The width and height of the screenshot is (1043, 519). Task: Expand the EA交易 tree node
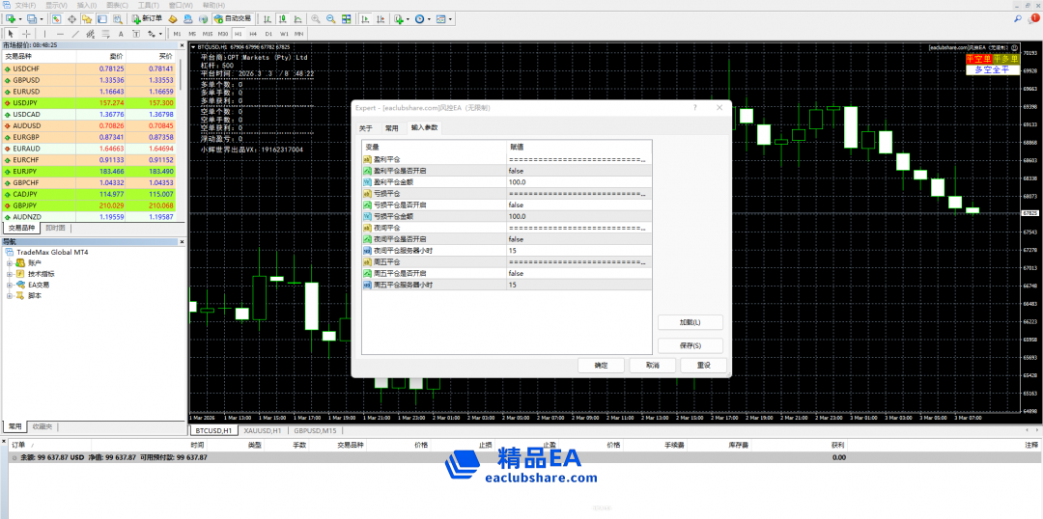tap(10, 285)
